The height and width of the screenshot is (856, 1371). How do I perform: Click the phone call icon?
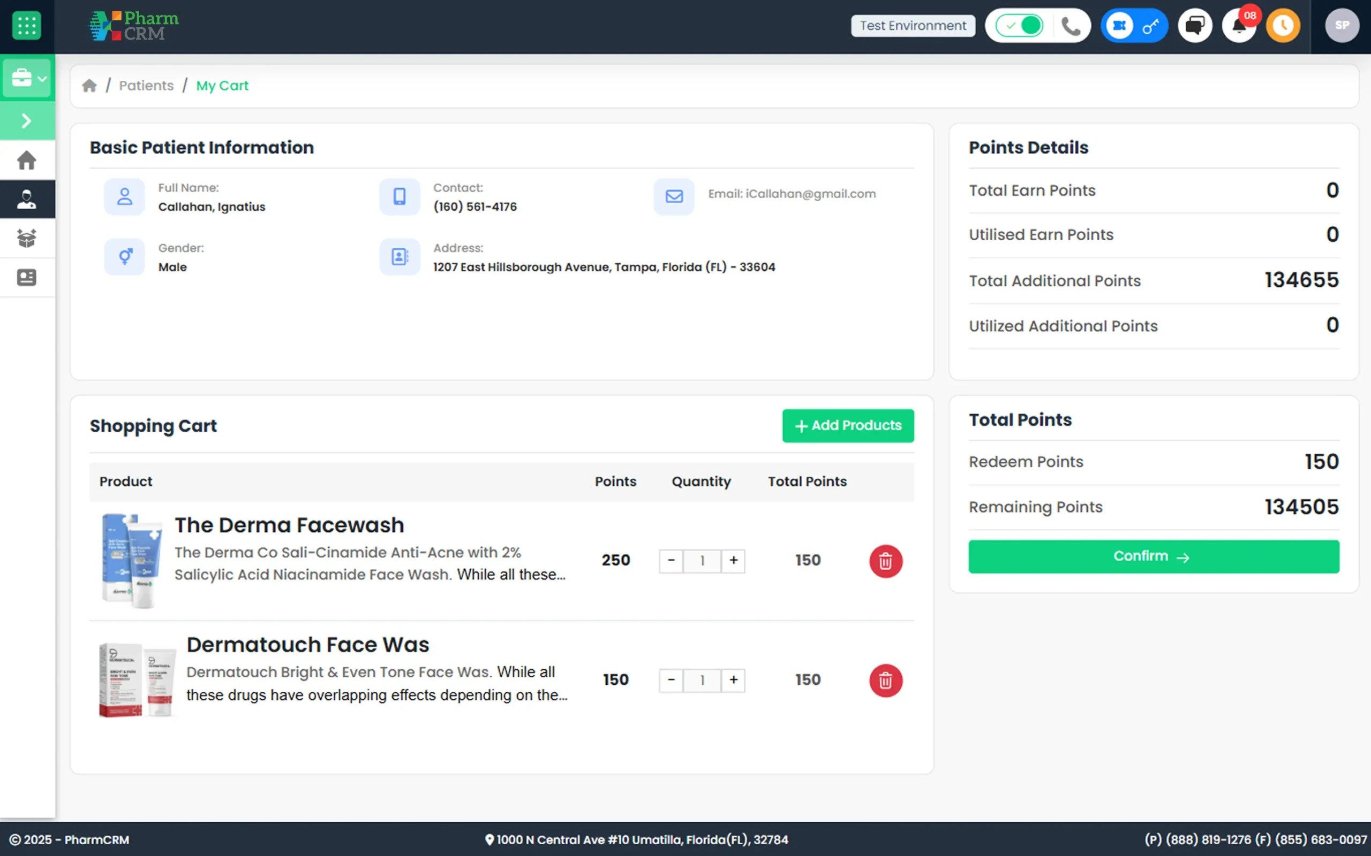coord(1071,26)
